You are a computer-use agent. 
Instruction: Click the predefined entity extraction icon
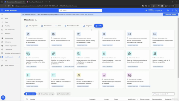click(x=79, y=54)
